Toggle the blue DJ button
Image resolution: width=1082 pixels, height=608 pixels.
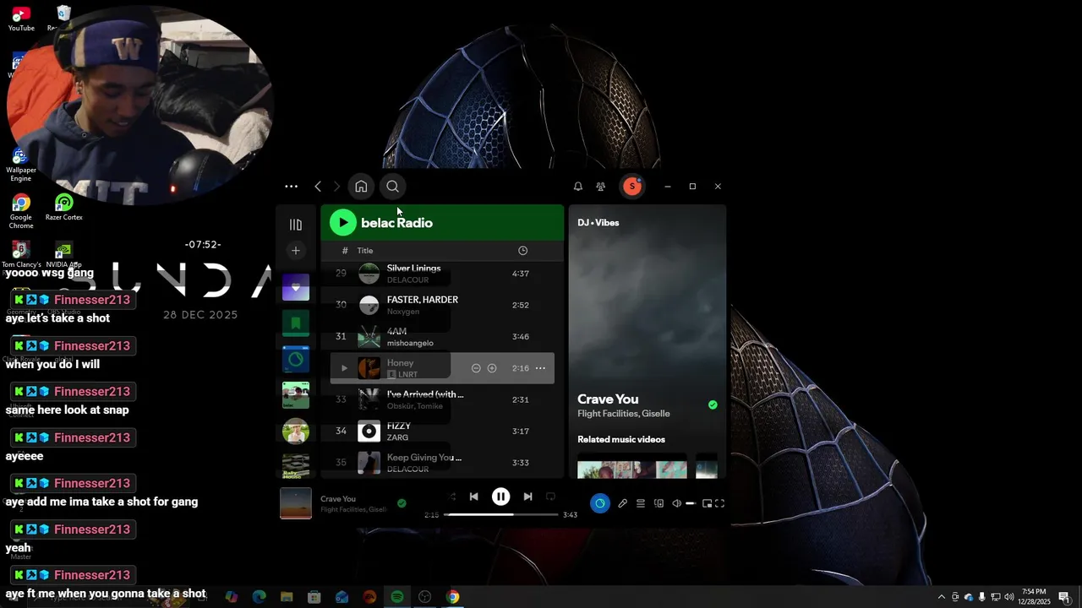point(600,503)
